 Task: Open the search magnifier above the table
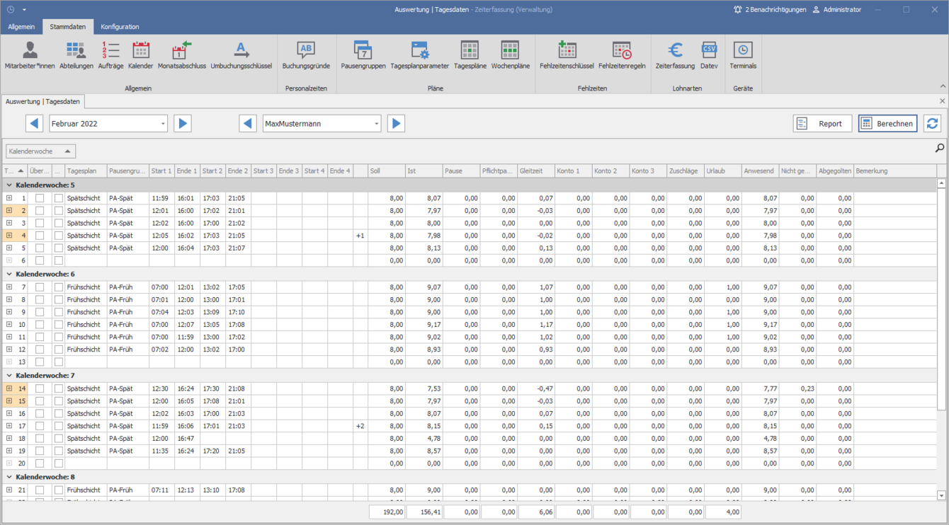point(939,148)
